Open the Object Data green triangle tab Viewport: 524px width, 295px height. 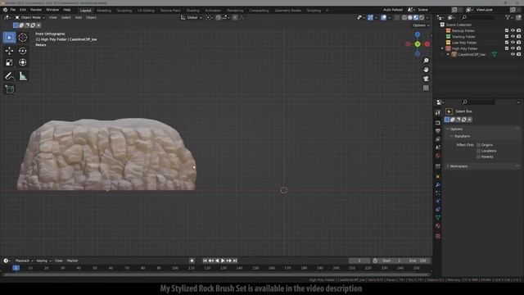click(x=438, y=217)
